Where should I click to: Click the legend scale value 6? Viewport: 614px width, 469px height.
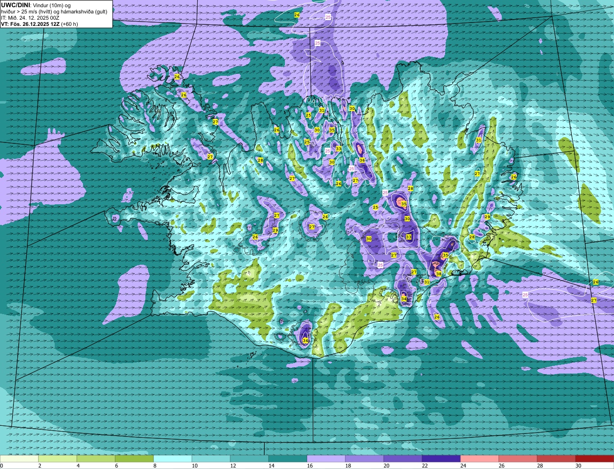[117, 466]
